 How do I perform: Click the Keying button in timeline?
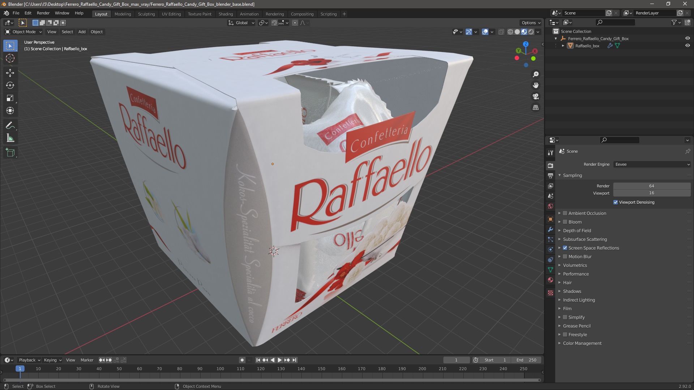point(53,360)
